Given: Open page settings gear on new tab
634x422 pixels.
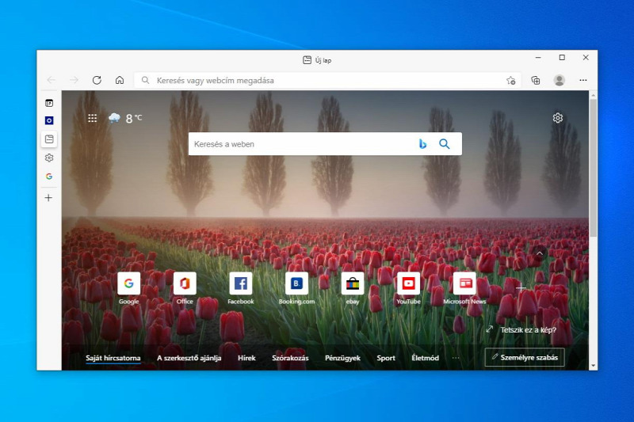Looking at the screenshot, I should point(558,118).
